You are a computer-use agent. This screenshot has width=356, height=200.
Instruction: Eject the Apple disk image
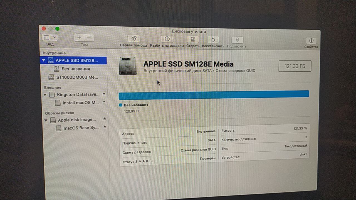point(105,119)
